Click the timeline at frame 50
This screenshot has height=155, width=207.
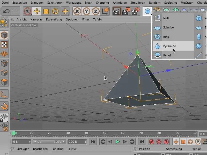[104, 133]
